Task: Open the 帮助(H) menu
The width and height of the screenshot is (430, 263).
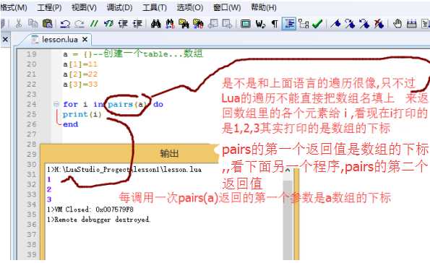Action: [x=264, y=7]
